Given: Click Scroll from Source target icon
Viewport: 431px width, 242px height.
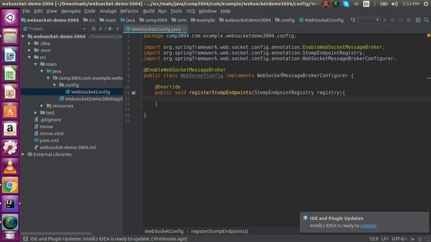Looking at the screenshot, I should (94, 29).
